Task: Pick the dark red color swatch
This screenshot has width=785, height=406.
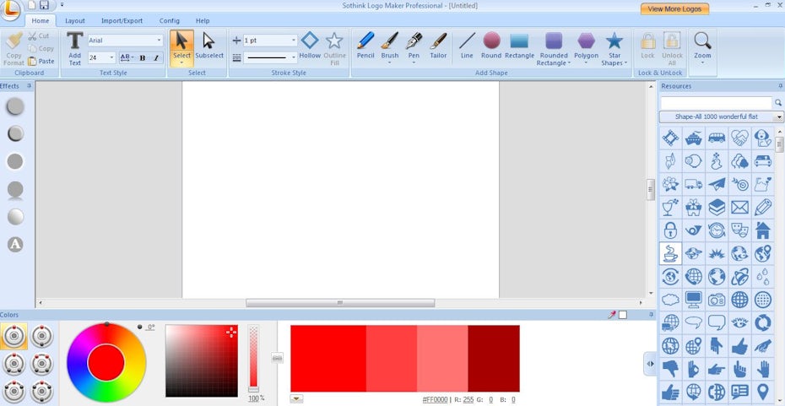Action: (x=494, y=357)
